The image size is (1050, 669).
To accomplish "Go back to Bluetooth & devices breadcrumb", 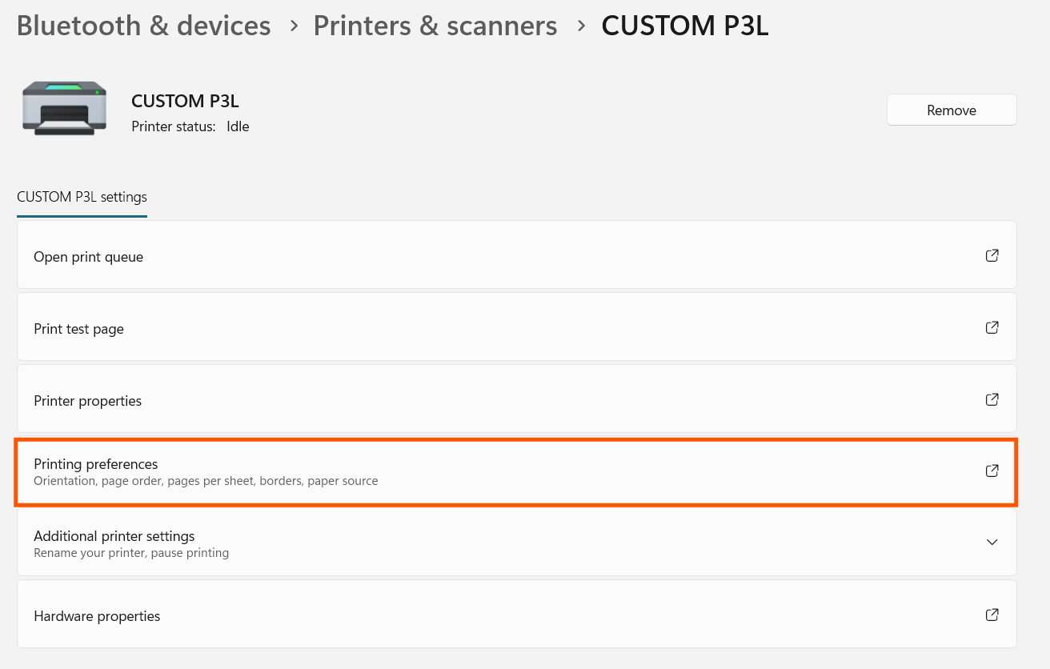I will [144, 26].
